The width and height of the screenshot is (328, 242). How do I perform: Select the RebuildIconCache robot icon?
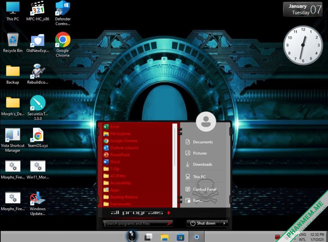pos(38,74)
